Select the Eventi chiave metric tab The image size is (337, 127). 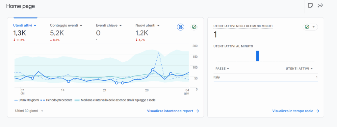pos(109,25)
